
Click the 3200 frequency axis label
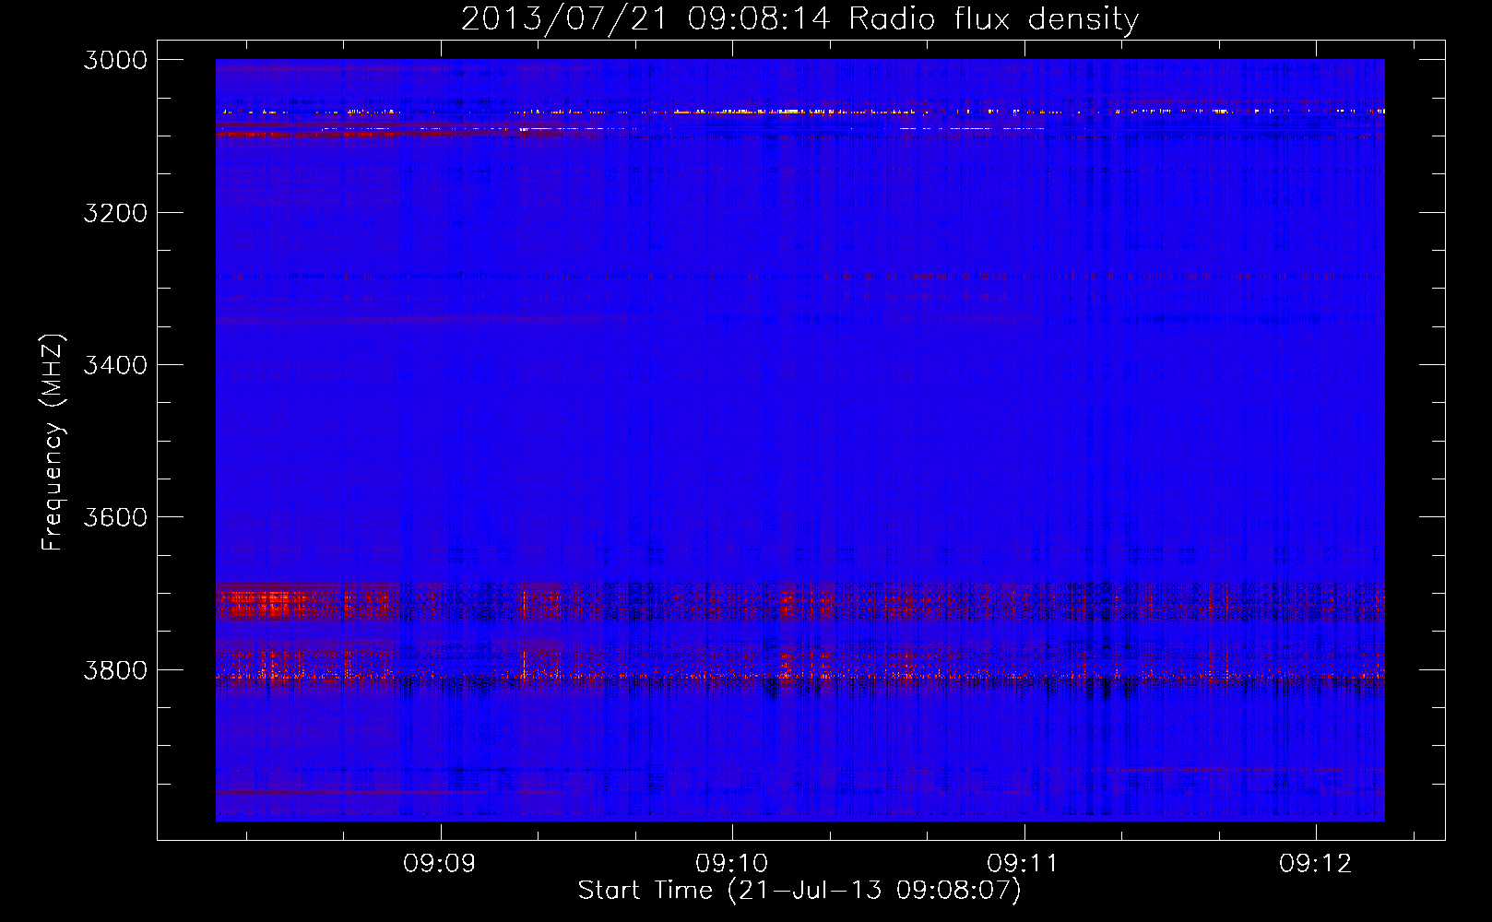coord(114,213)
